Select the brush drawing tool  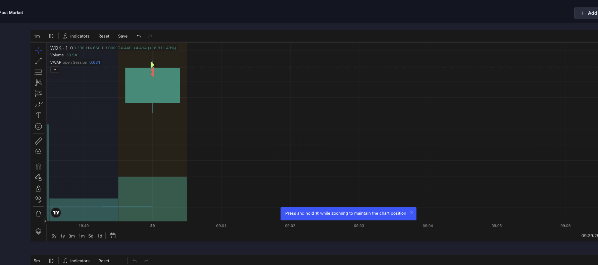(39, 105)
